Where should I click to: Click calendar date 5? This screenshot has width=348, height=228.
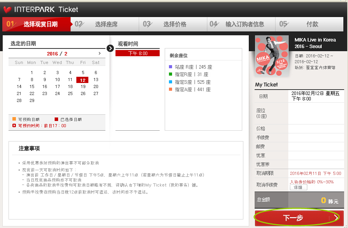click(x=83, y=73)
